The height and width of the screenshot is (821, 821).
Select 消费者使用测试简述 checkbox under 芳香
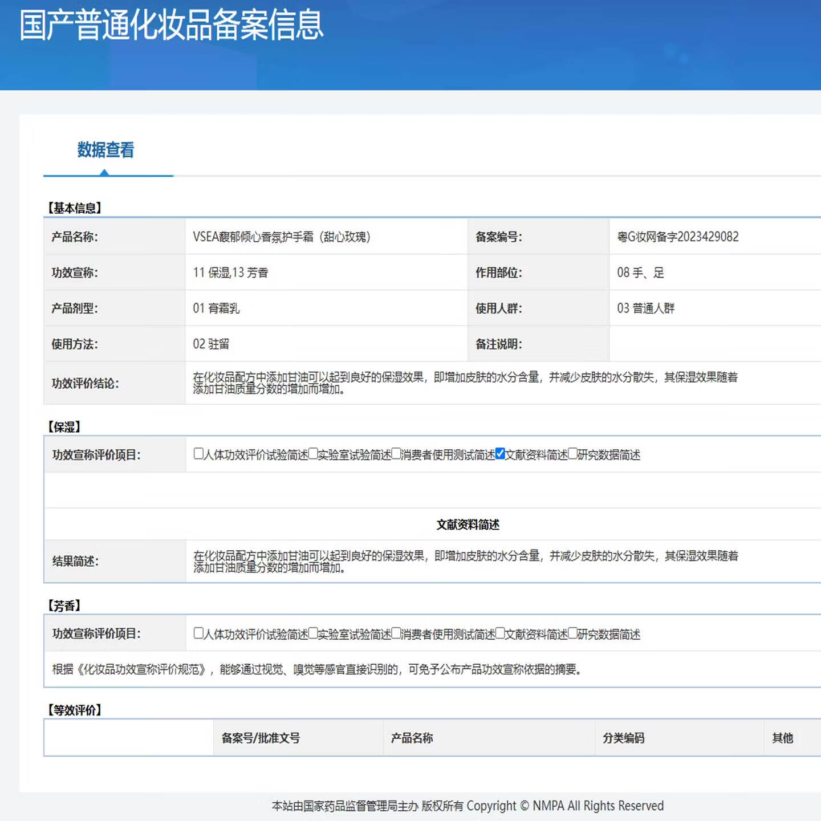point(396,633)
